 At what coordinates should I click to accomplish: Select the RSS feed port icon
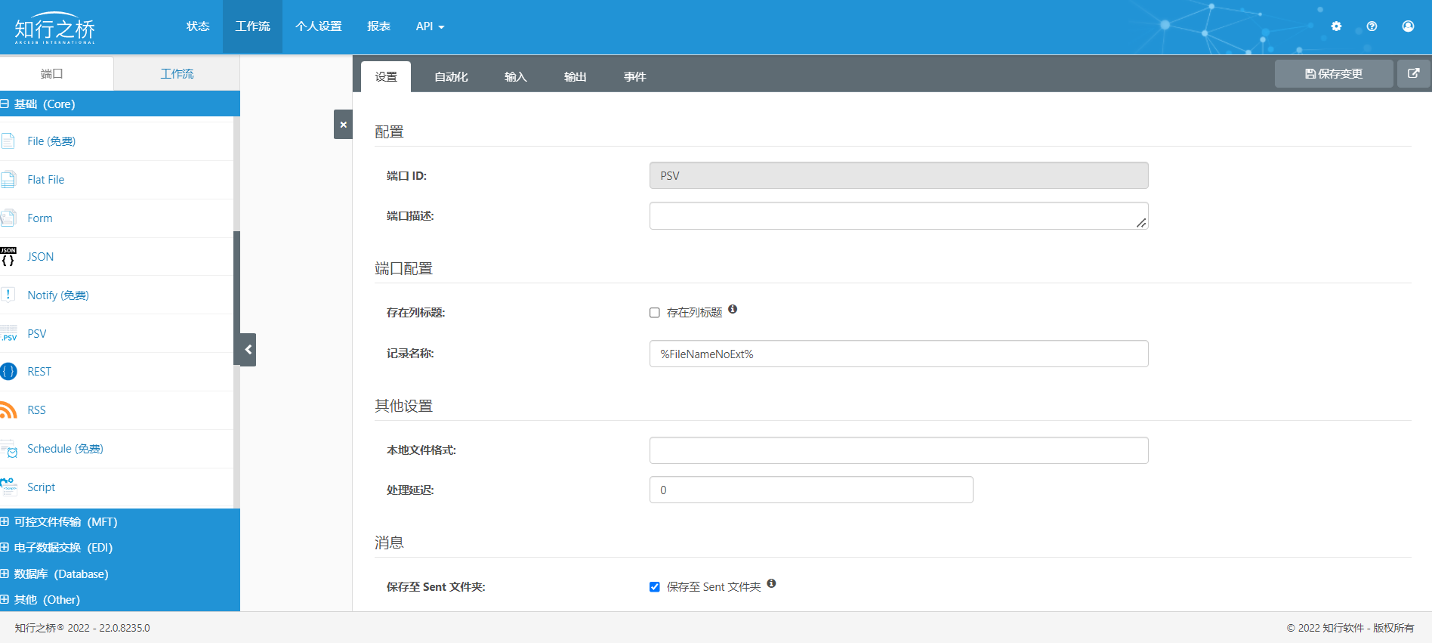(x=8, y=410)
